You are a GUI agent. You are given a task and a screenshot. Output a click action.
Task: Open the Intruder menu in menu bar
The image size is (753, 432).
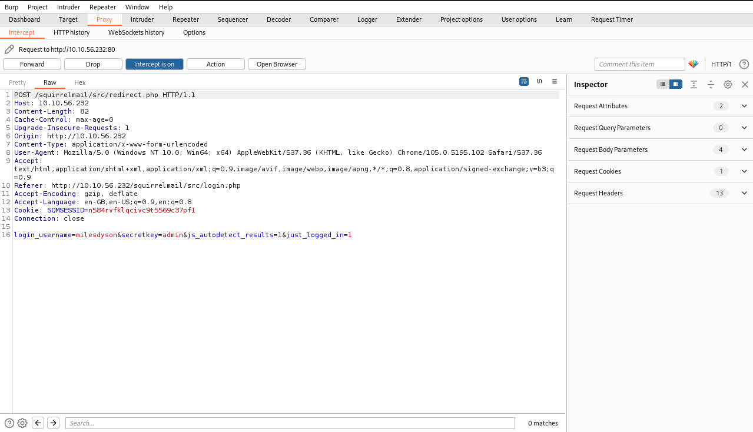(x=69, y=7)
